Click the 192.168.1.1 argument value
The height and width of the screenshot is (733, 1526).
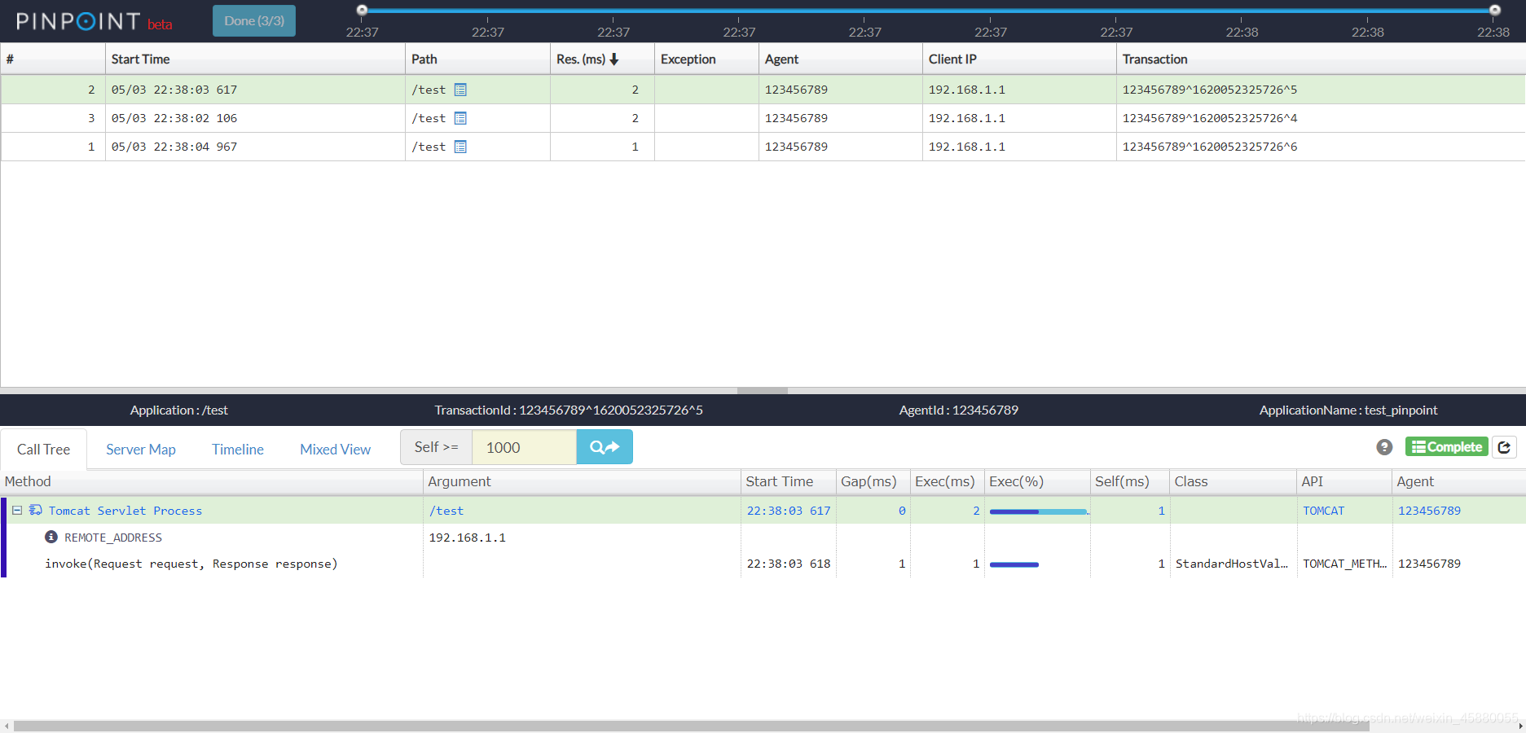coord(468,538)
